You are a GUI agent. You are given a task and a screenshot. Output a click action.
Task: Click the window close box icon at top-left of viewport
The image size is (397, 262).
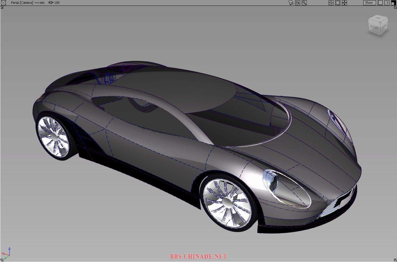(3, 3)
